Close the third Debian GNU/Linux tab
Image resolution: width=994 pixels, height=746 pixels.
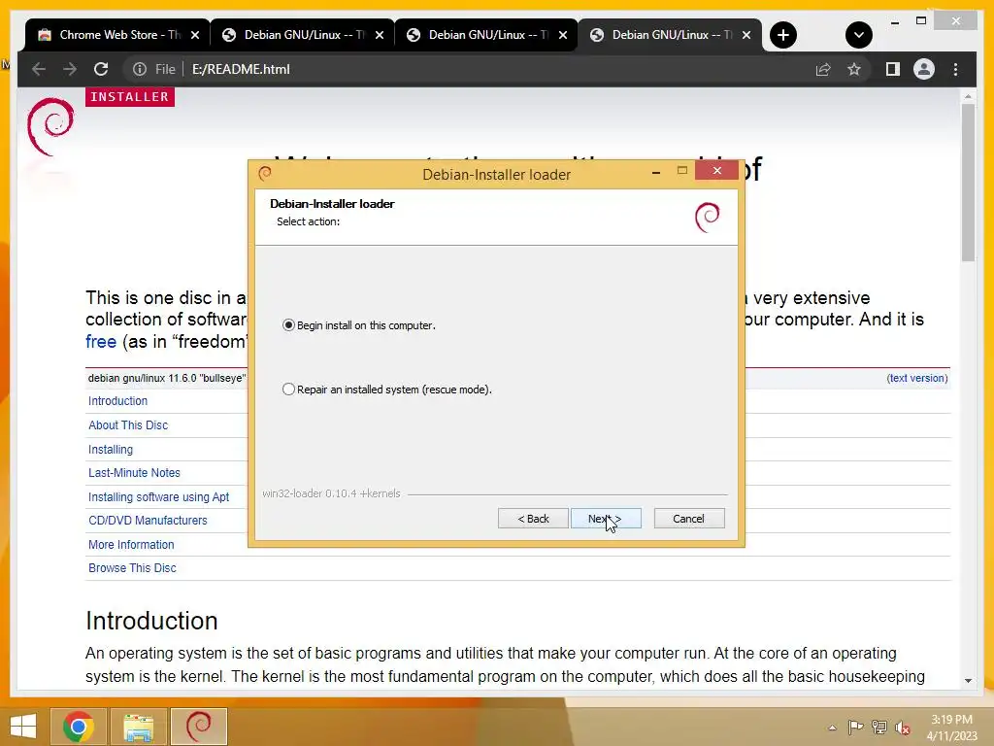563,35
